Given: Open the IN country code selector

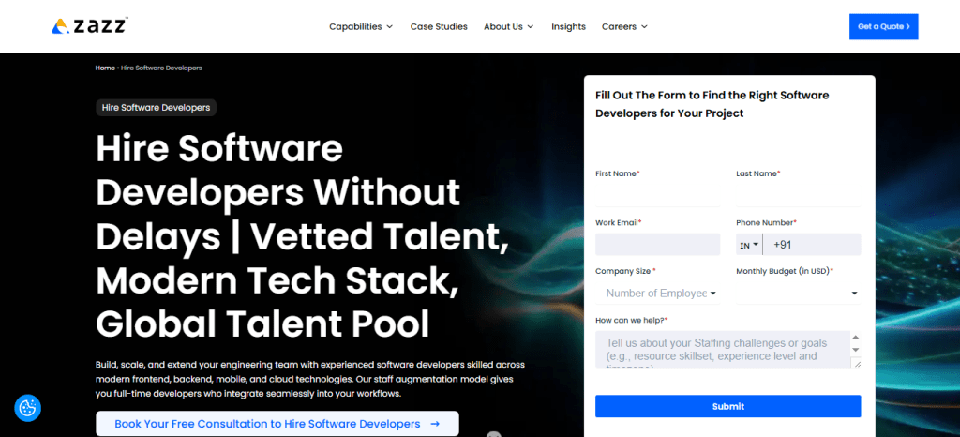Looking at the screenshot, I should [749, 245].
